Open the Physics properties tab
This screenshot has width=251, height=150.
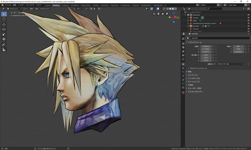[x=183, y=76]
